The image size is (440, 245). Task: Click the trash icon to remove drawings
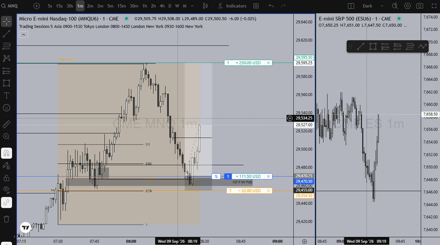coord(6,219)
